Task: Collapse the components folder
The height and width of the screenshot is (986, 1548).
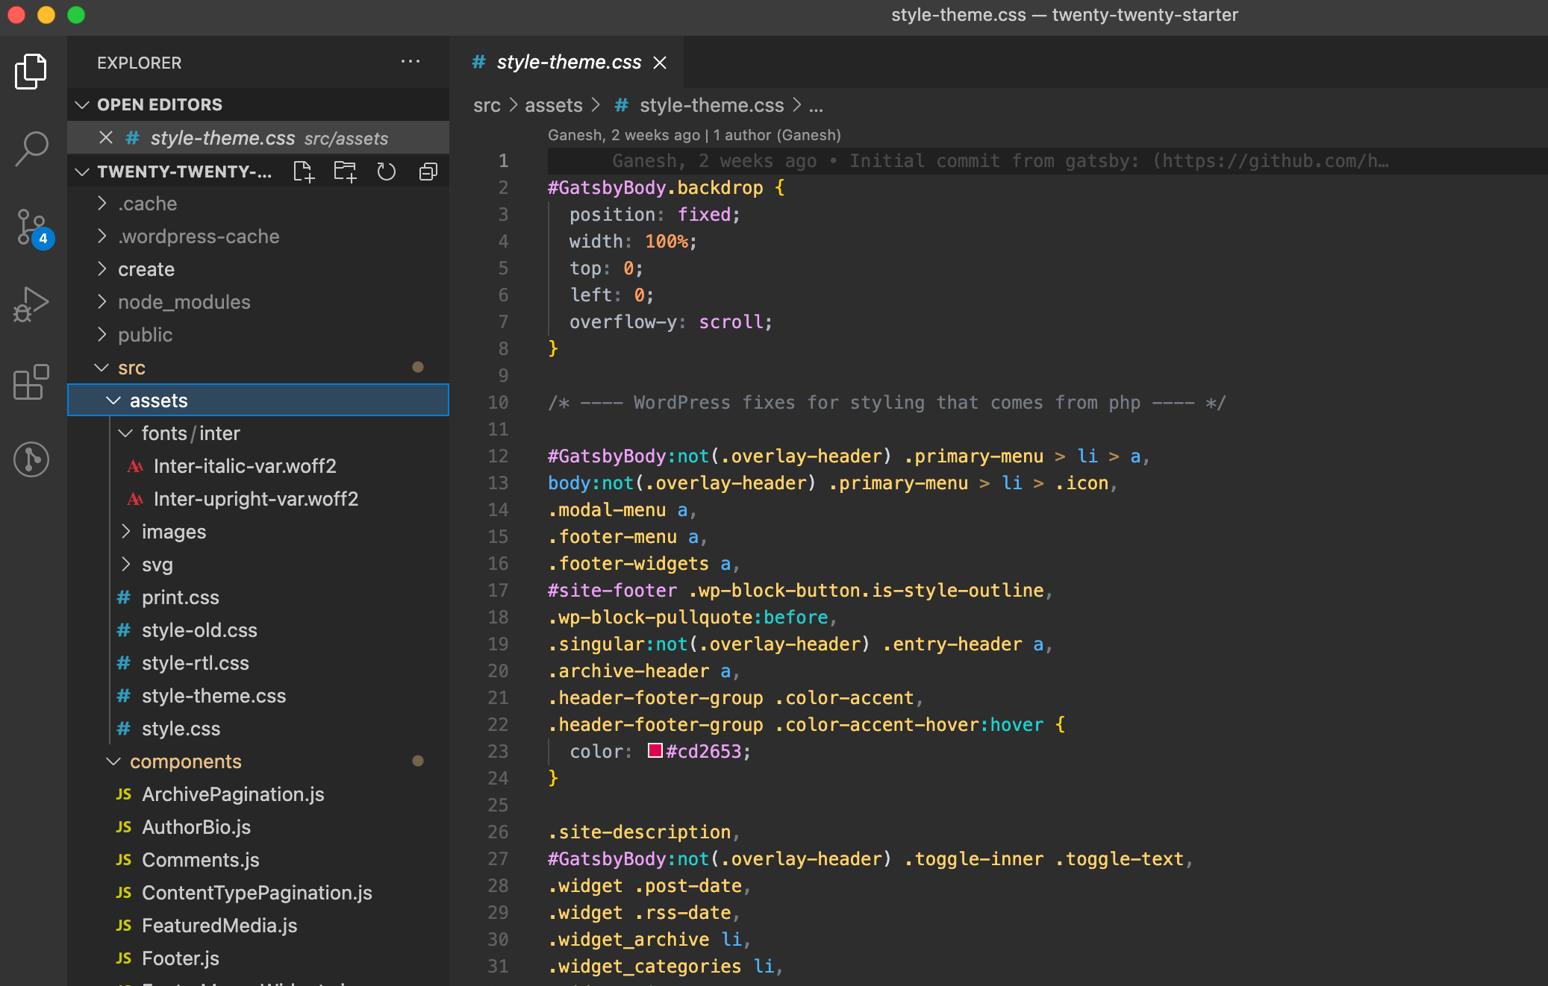Action: (258, 762)
